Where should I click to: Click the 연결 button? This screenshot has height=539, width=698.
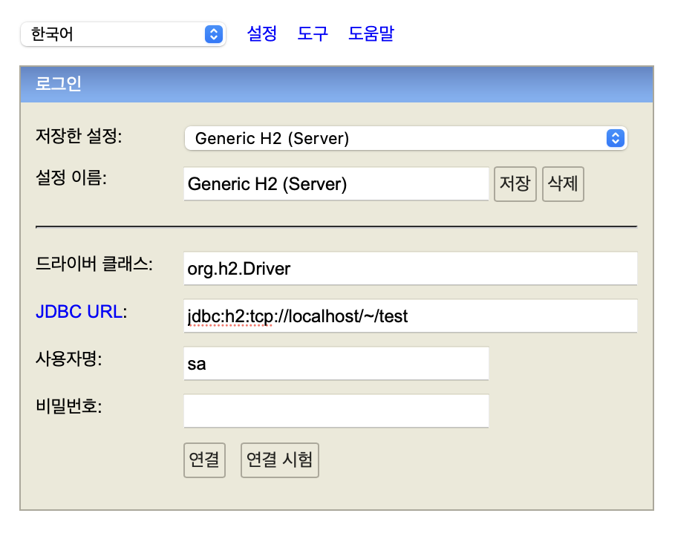(204, 460)
